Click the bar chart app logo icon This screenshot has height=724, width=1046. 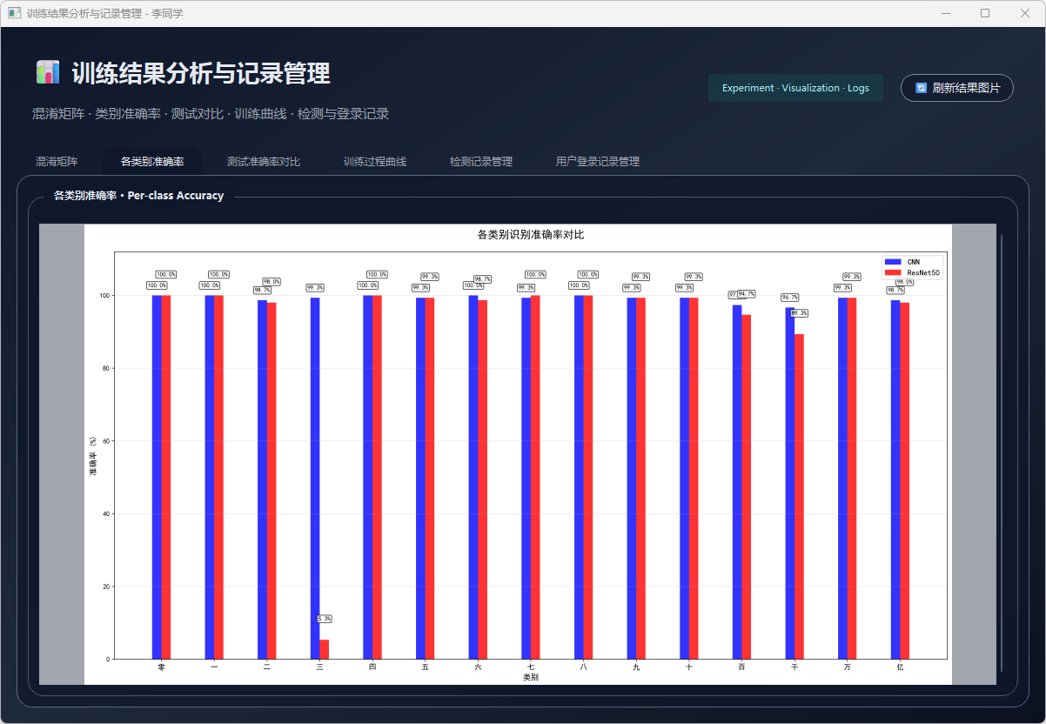[48, 72]
